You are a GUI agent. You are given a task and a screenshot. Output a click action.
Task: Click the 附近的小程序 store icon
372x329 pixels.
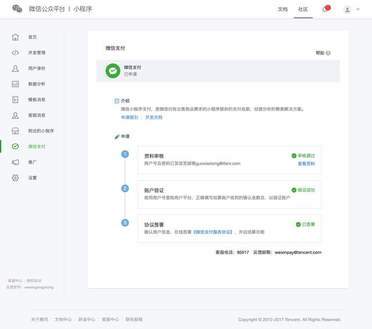pyautogui.click(x=15, y=131)
